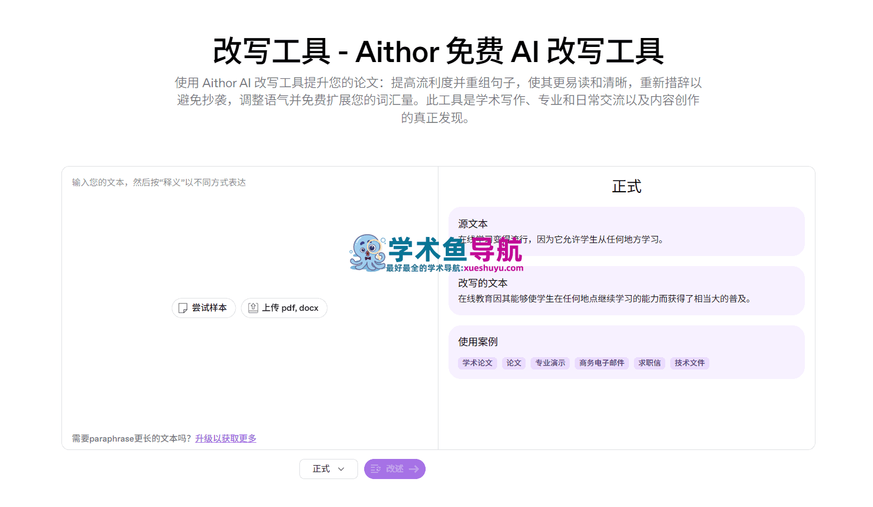873x507 pixels.
Task: Select the 求职信 use-case tag
Action: [x=650, y=363]
